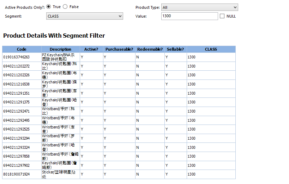Click the Value input field
Image resolution: width=289 pixels, height=184 pixels.
pyautogui.click(x=189, y=16)
